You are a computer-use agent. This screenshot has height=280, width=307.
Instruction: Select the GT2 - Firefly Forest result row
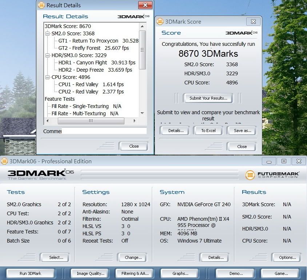[93, 48]
